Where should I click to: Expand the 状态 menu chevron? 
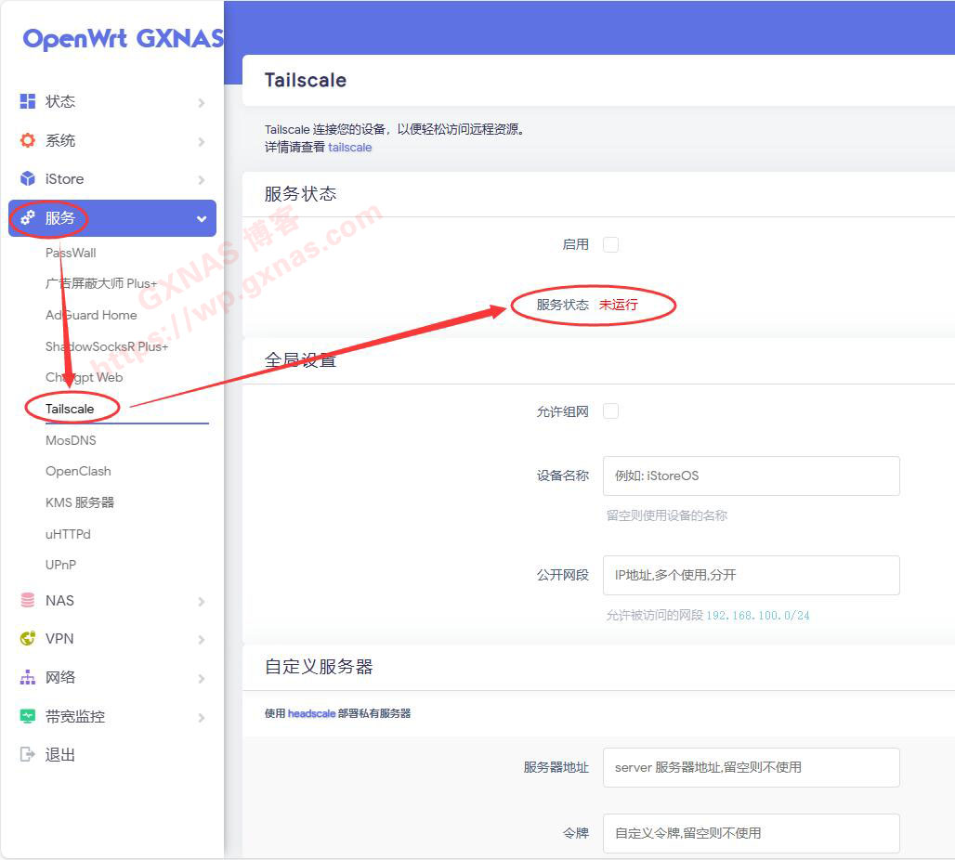[x=201, y=102]
